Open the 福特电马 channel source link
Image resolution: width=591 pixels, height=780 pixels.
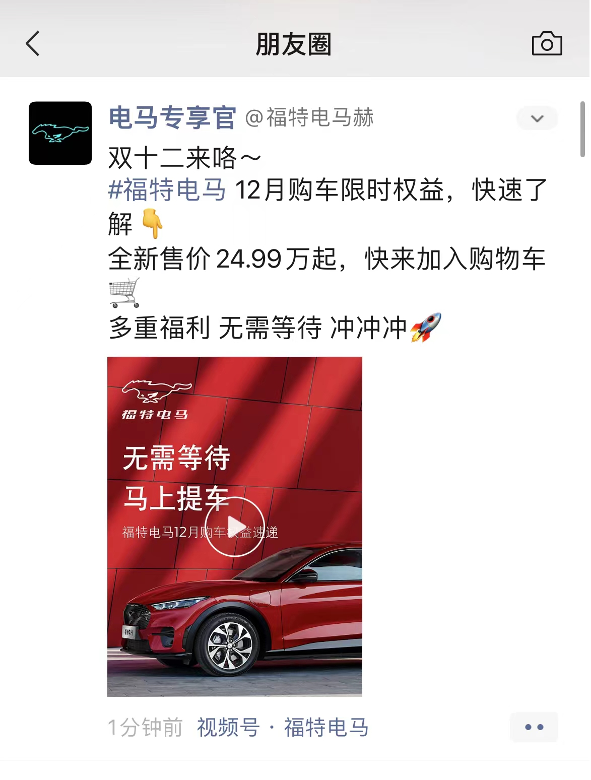click(x=326, y=728)
